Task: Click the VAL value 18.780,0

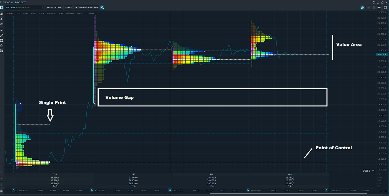Action: (55, 180)
